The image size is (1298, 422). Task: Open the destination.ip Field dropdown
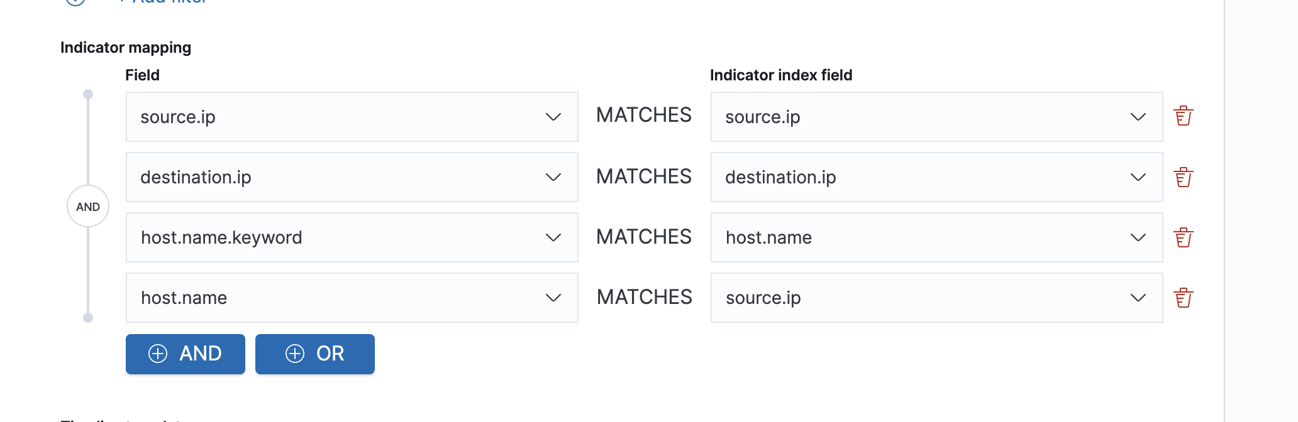click(352, 177)
